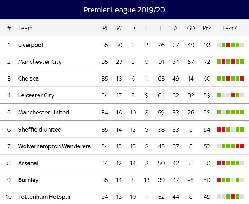The image size is (249, 204).
Task: Open Manchester United team page
Action: coord(43,112)
